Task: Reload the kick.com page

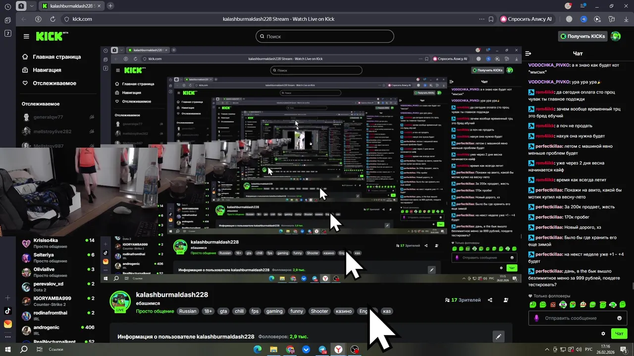Action: (53, 19)
